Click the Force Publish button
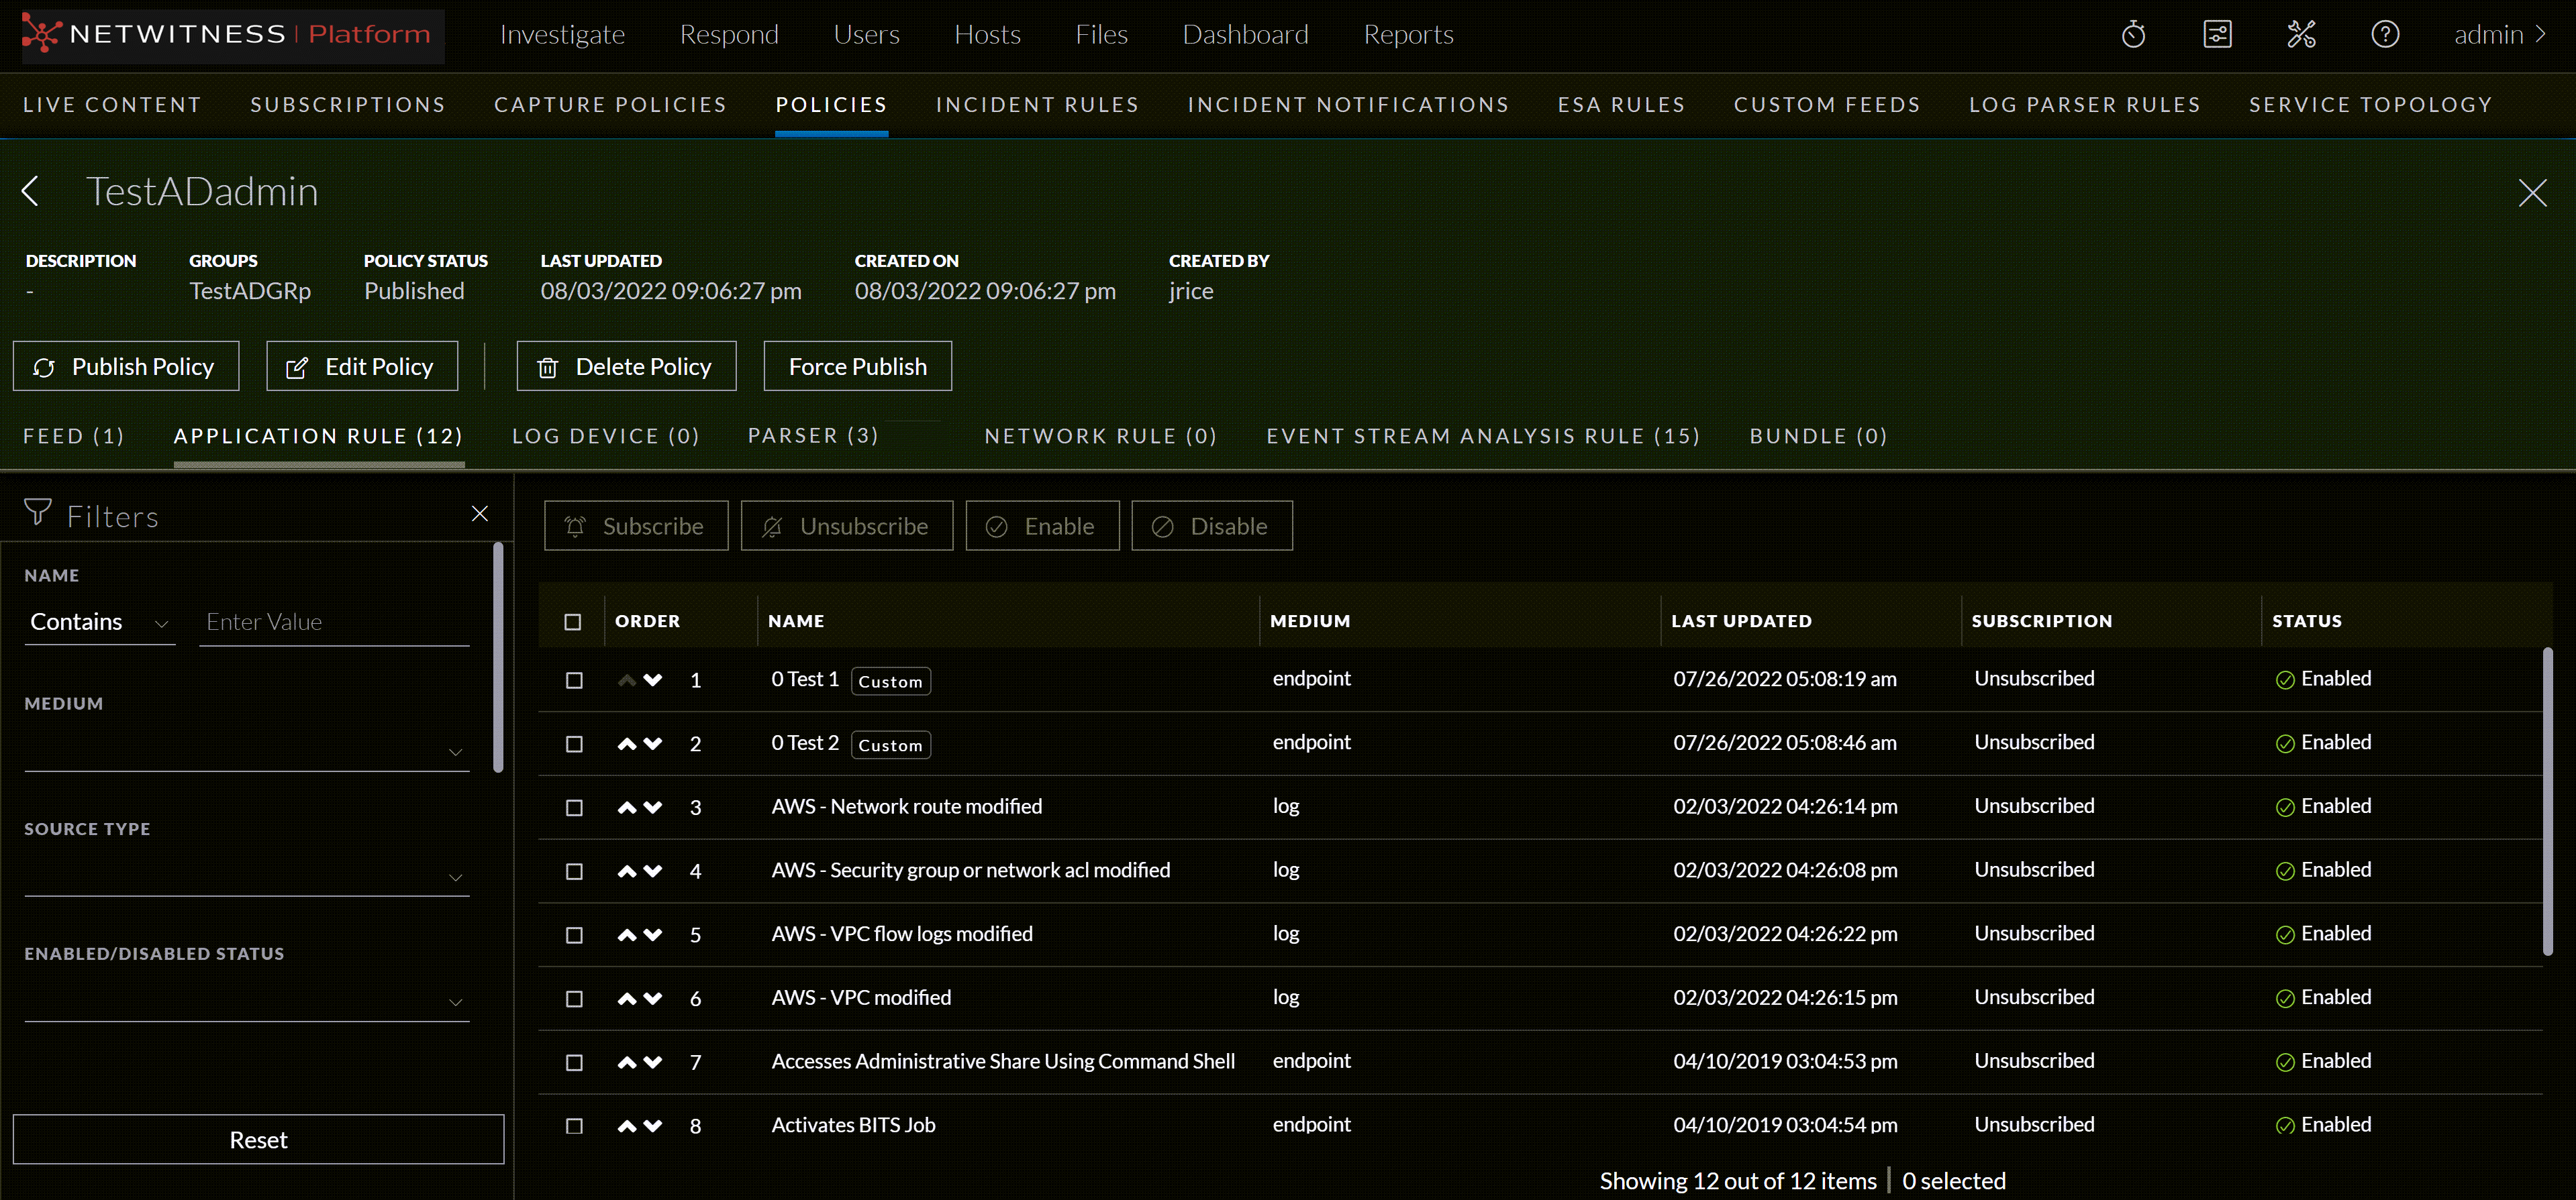This screenshot has height=1200, width=2576. pyautogui.click(x=857, y=367)
